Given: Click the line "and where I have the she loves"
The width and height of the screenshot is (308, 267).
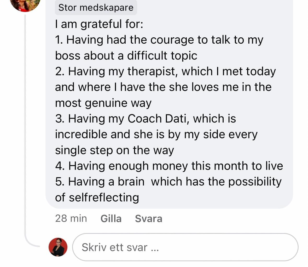Looking at the screenshot, I should (163, 87).
